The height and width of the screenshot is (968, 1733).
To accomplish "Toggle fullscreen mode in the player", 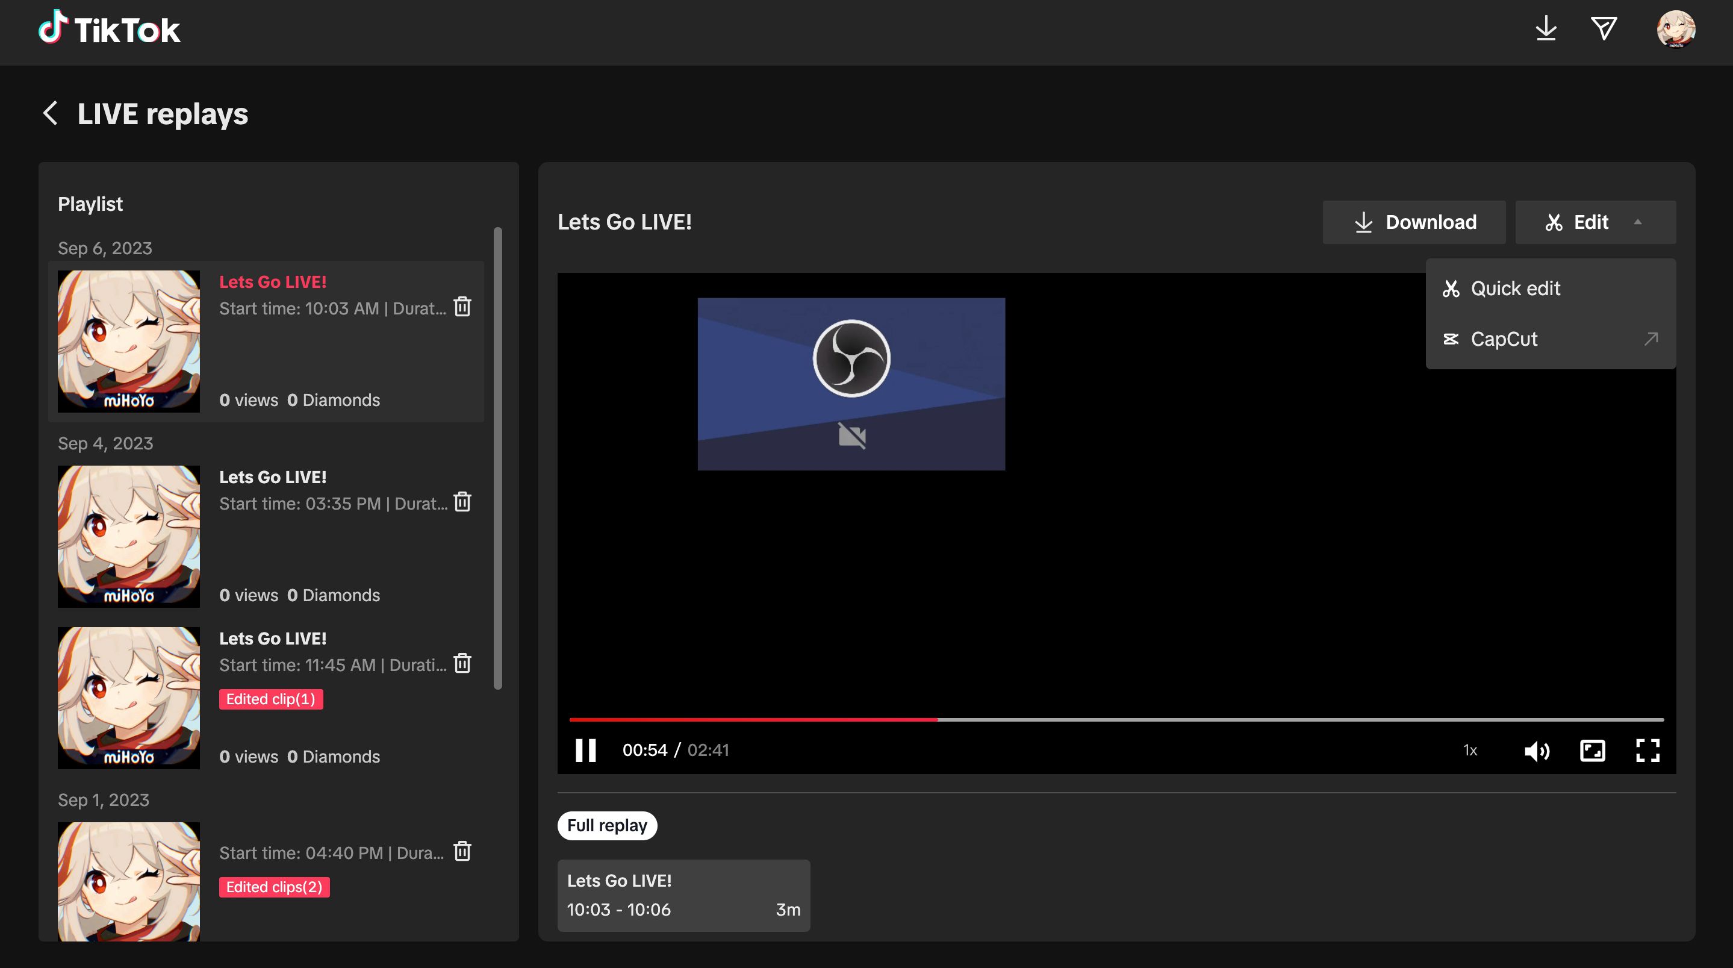I will coord(1647,750).
